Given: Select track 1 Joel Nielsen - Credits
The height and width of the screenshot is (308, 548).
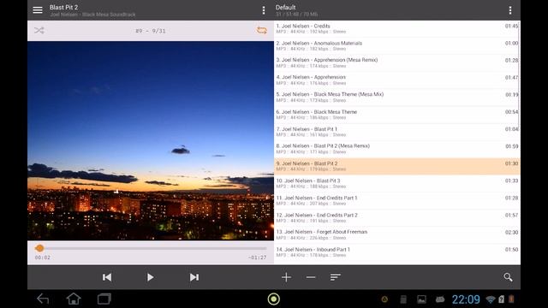Looking at the screenshot, I should [397, 28].
